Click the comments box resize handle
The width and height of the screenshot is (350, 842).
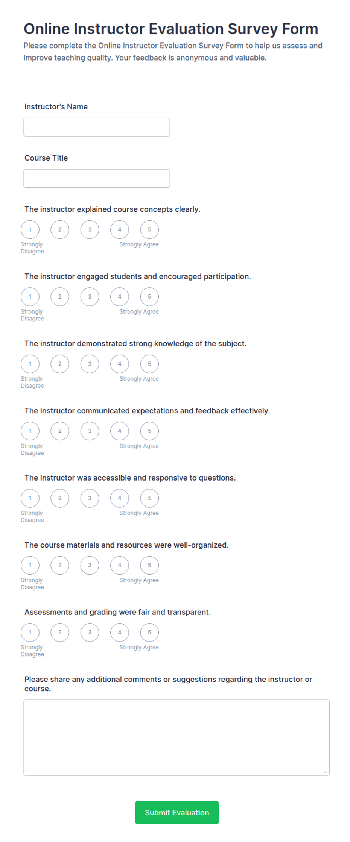point(326,772)
